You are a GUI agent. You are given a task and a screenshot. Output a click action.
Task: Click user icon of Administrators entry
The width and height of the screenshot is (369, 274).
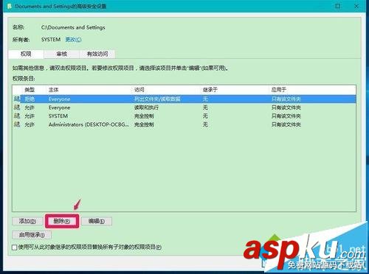click(17, 124)
